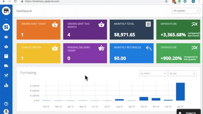Open the All suppliers dropdown

pyautogui.click(x=186, y=11)
